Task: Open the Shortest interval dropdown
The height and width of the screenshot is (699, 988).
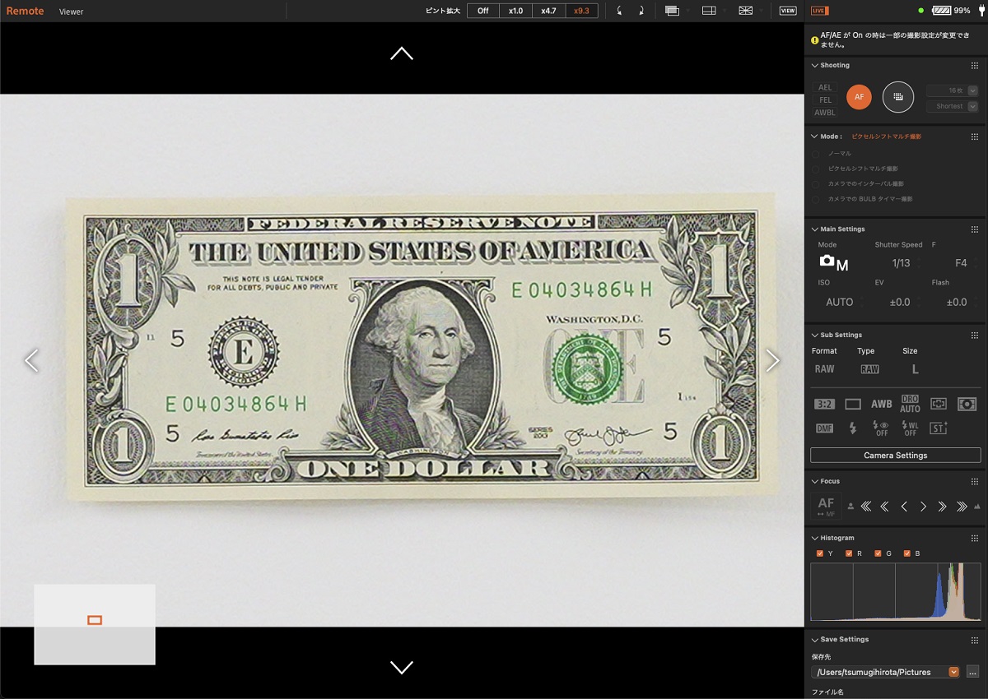Action: point(952,106)
